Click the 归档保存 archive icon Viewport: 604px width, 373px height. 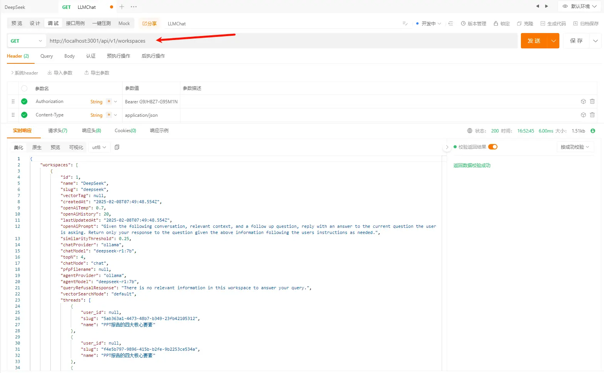[586, 23]
